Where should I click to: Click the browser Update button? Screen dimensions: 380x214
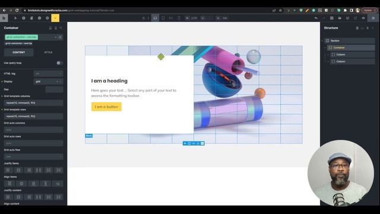coord(369,11)
